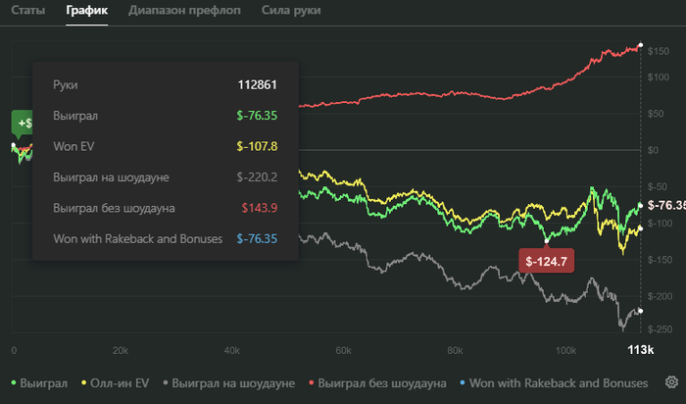Click the $-250 y-axis label

click(660, 329)
